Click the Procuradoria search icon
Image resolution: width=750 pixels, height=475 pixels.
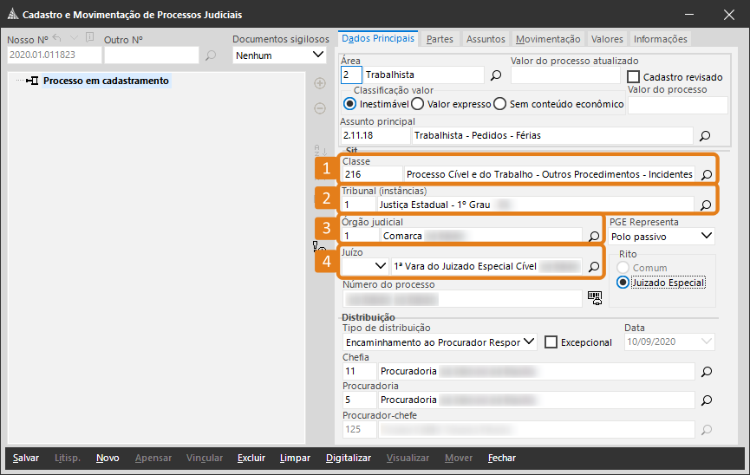click(706, 400)
